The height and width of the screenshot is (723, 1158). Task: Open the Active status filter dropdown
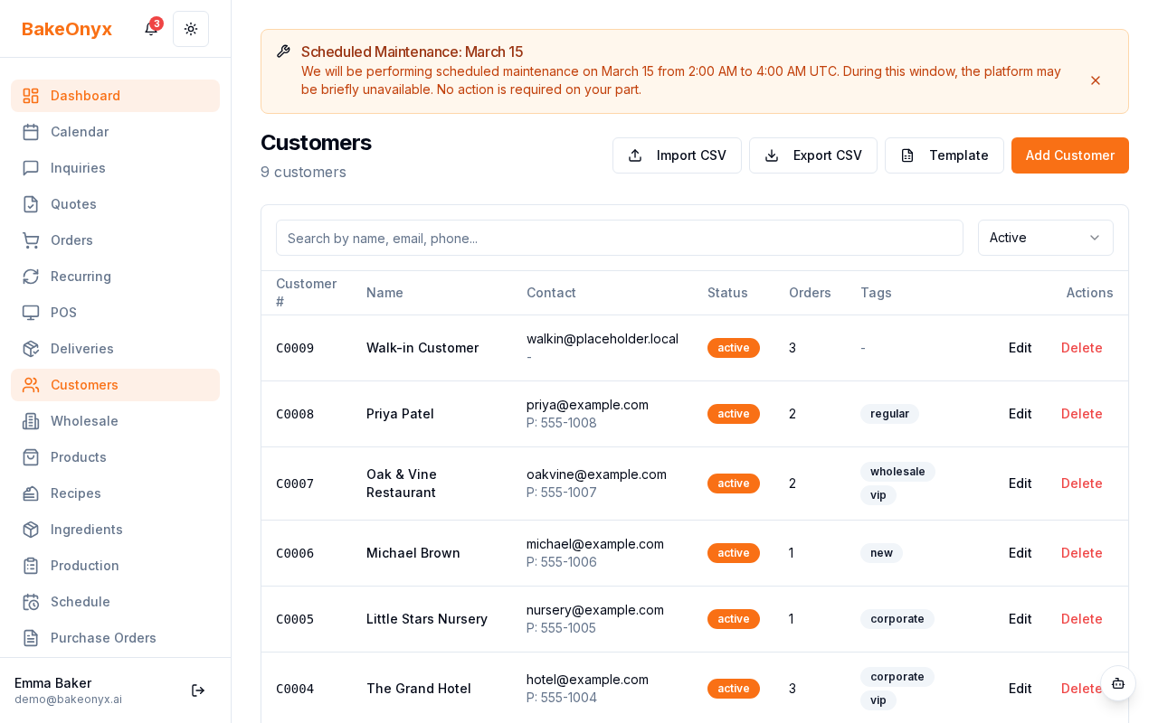(x=1045, y=238)
